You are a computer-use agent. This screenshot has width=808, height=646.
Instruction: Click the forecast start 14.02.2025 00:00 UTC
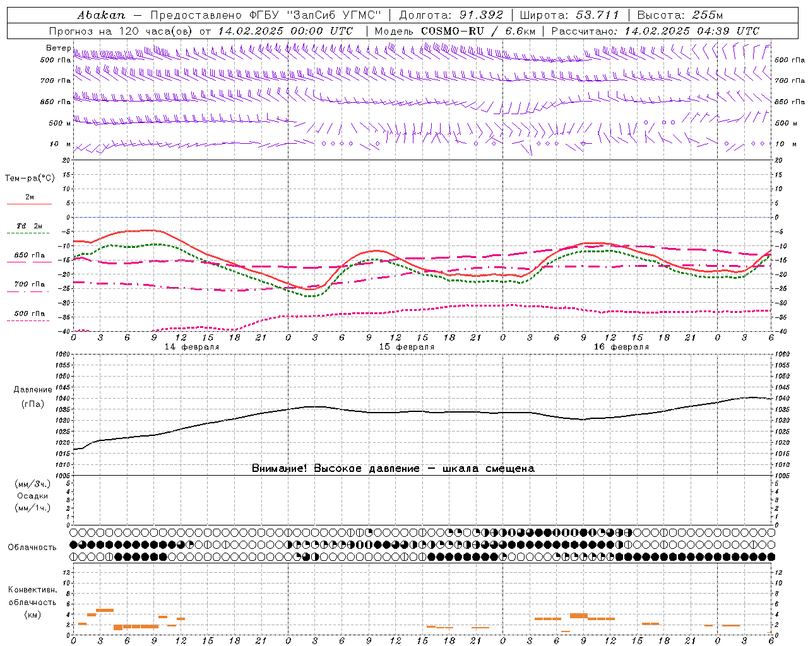(285, 31)
